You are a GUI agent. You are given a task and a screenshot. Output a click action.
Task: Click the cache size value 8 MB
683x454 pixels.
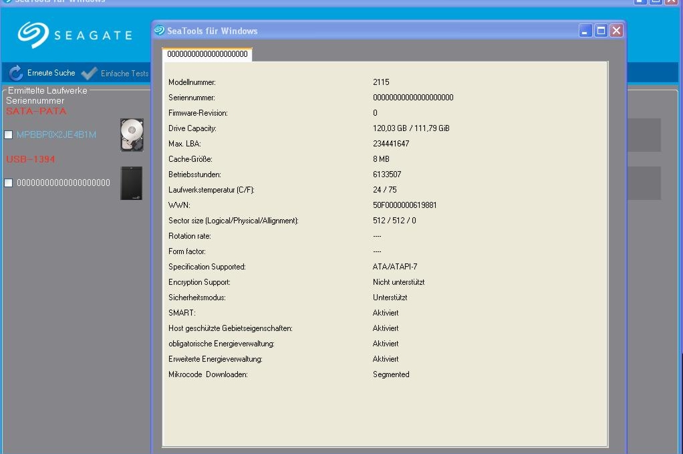tap(381, 159)
